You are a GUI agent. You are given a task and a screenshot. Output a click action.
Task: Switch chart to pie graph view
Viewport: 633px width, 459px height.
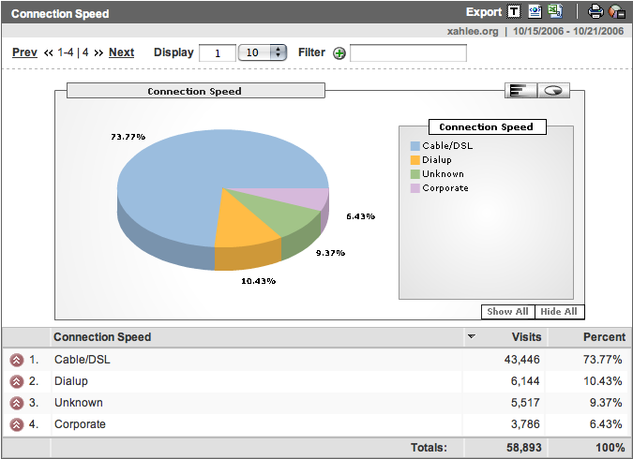(x=552, y=90)
